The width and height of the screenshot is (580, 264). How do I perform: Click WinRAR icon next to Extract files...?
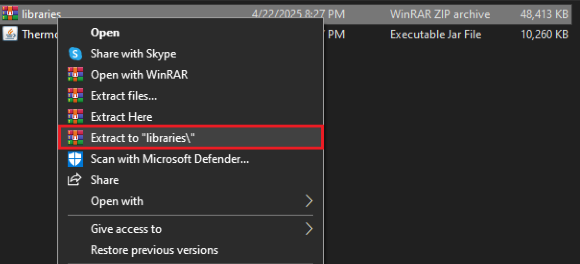click(75, 96)
